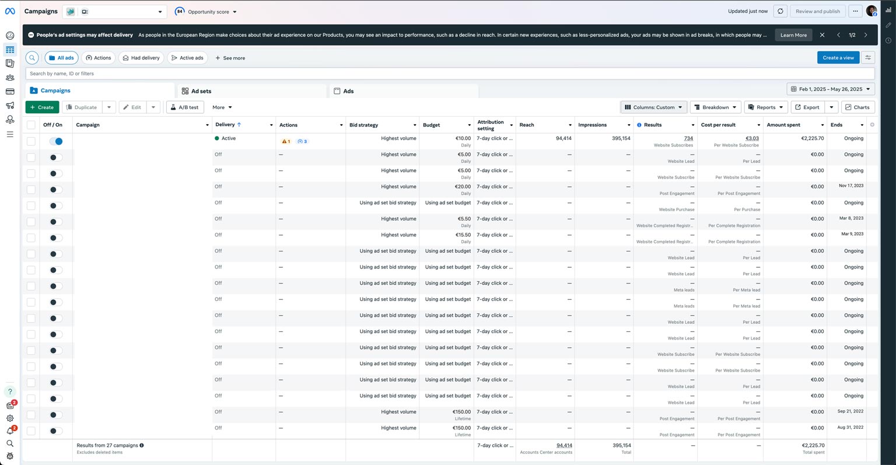The height and width of the screenshot is (465, 896).
Task: Go to previous banner notification
Action: coord(839,35)
